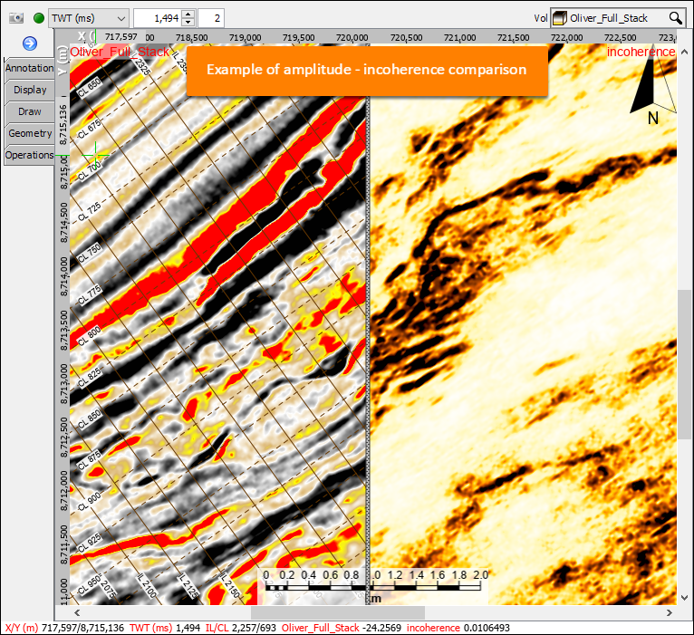This screenshot has height=635, width=694.
Task: Click the magnifier search icon beside volume
Action: tap(675, 18)
